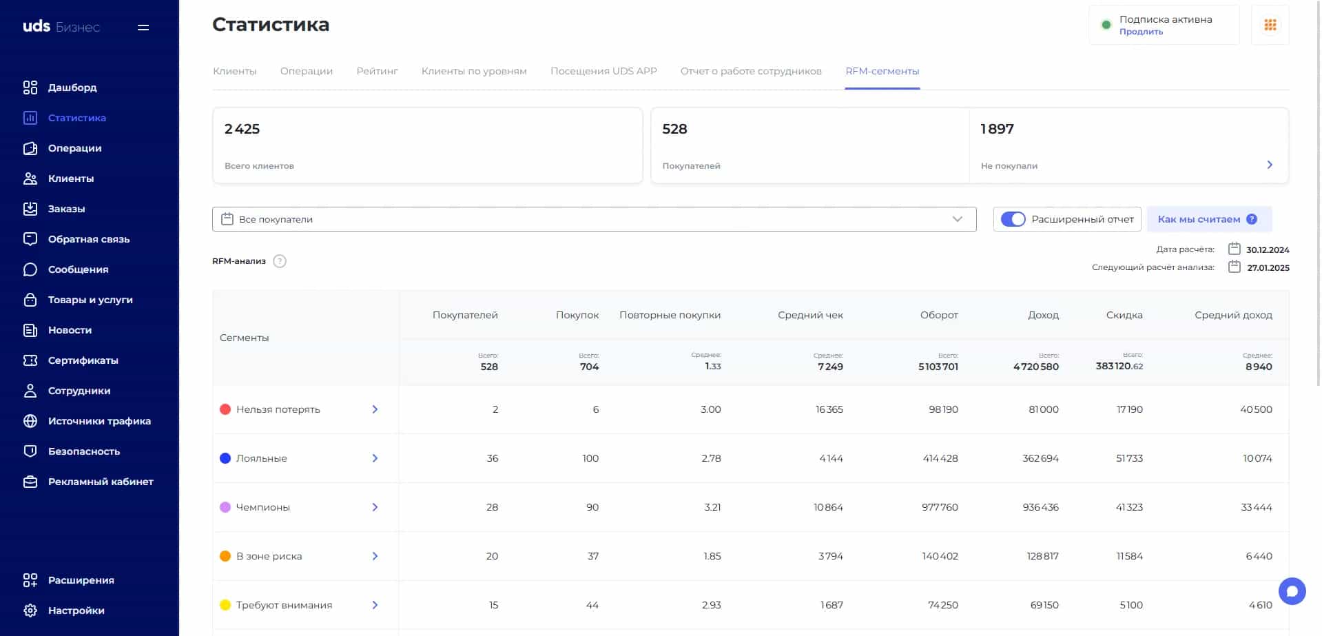Click the Сообщения chat bubble icon
The image size is (1322, 636).
coord(30,269)
